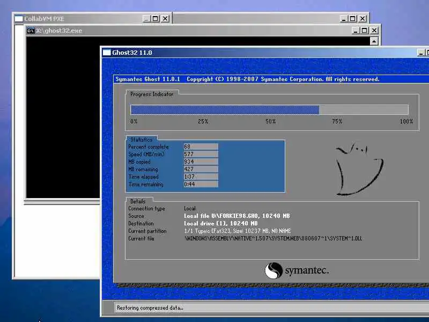Image resolution: width=429 pixels, height=322 pixels.
Task: Click the Statistics group label
Action: tap(141, 140)
